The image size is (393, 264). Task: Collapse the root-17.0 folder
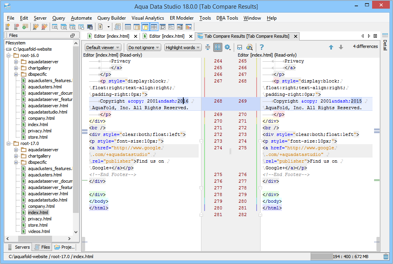point(9,143)
